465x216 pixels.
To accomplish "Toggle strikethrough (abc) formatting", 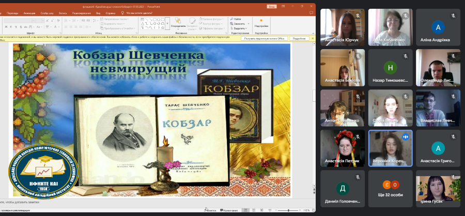I will click(25, 27).
